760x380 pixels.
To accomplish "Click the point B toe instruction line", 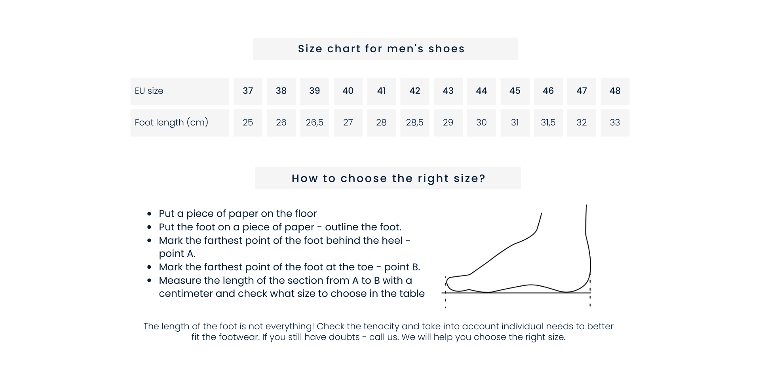I will [289, 267].
